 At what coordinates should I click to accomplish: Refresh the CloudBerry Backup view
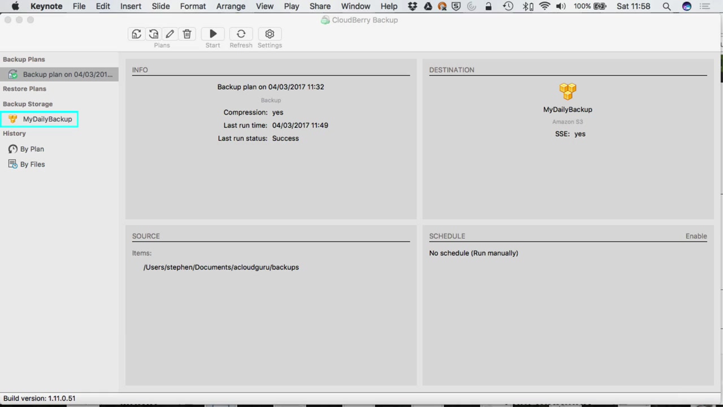[241, 34]
